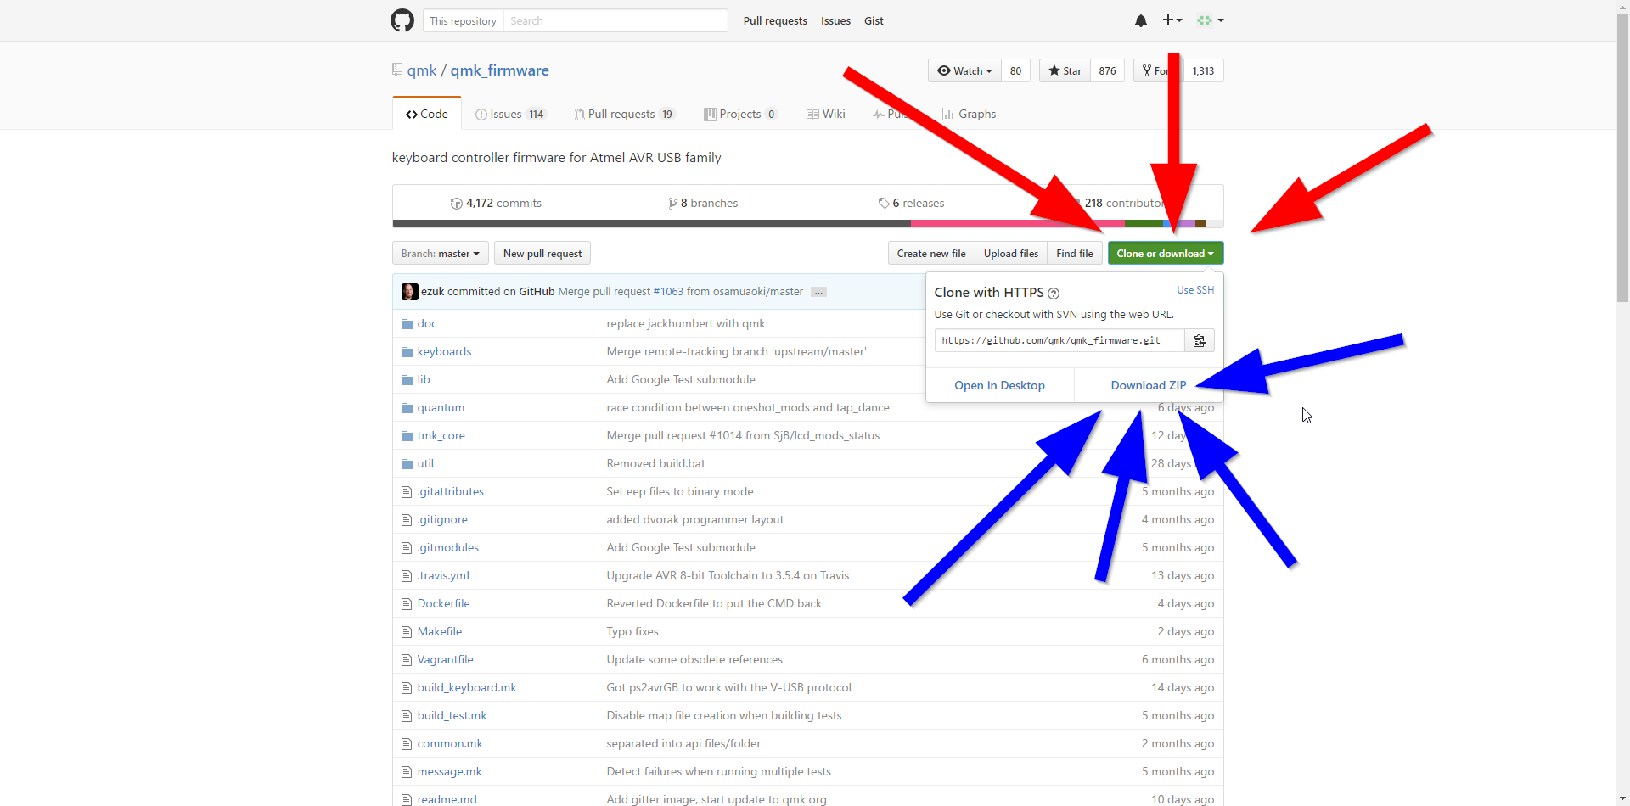1630x806 pixels.
Task: Click the Dockerfile file icon
Action: pyautogui.click(x=407, y=604)
